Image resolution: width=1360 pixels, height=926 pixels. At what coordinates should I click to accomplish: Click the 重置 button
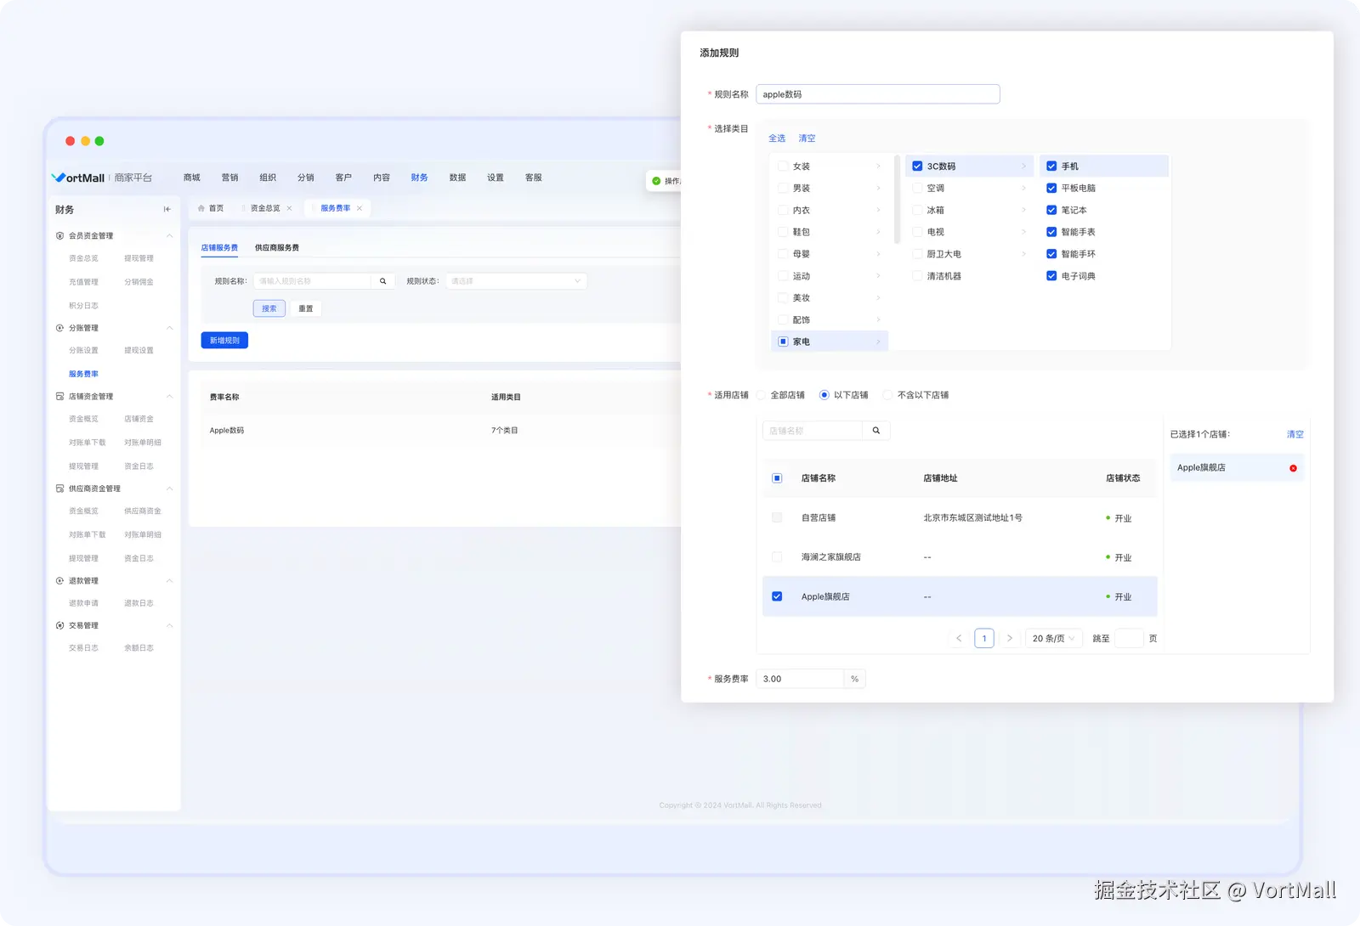click(306, 308)
